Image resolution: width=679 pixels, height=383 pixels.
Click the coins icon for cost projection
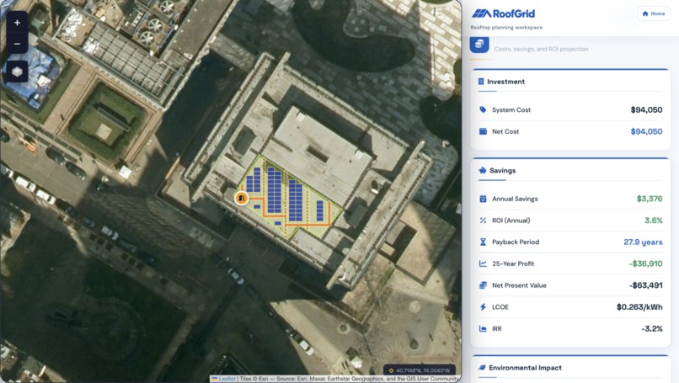pyautogui.click(x=479, y=44)
